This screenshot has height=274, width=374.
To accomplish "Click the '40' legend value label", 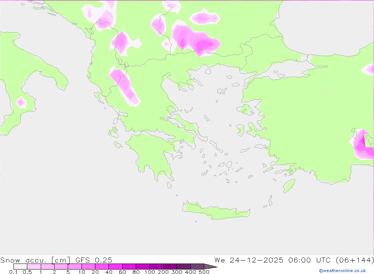I will click(109, 272).
